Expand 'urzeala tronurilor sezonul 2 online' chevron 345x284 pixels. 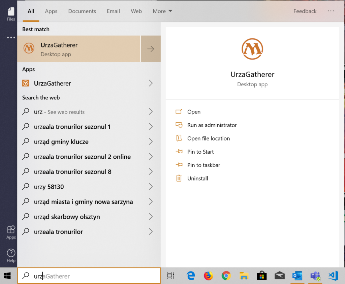(x=151, y=156)
